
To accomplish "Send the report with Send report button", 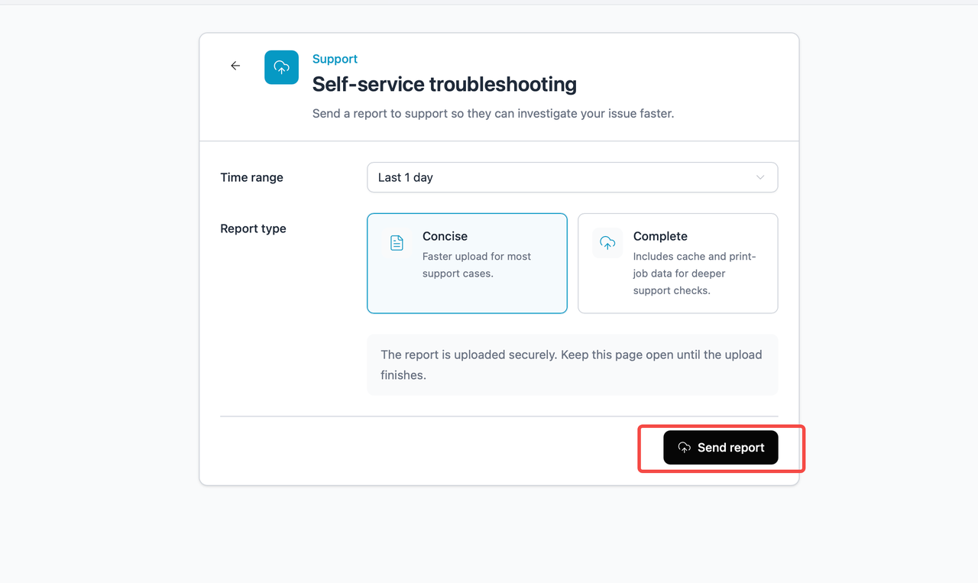I will tap(721, 448).
